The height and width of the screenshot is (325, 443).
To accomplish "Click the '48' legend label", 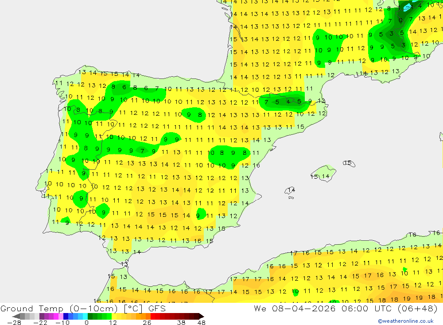I will click(202, 322).
